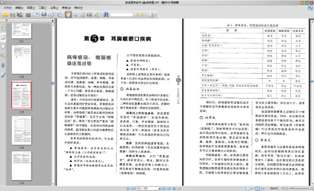Select page thumbnail 334
The width and height of the screenshot is (314, 191).
(21, 130)
